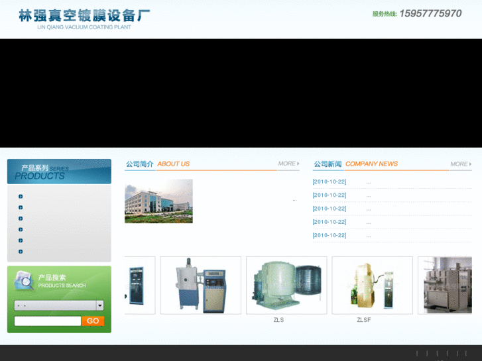Click the grey industrial machine photo thumbnail
The height and width of the screenshot is (361, 482).
tap(445, 285)
